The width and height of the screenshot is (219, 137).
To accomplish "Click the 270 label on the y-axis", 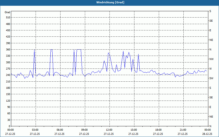I will point(7,69).
